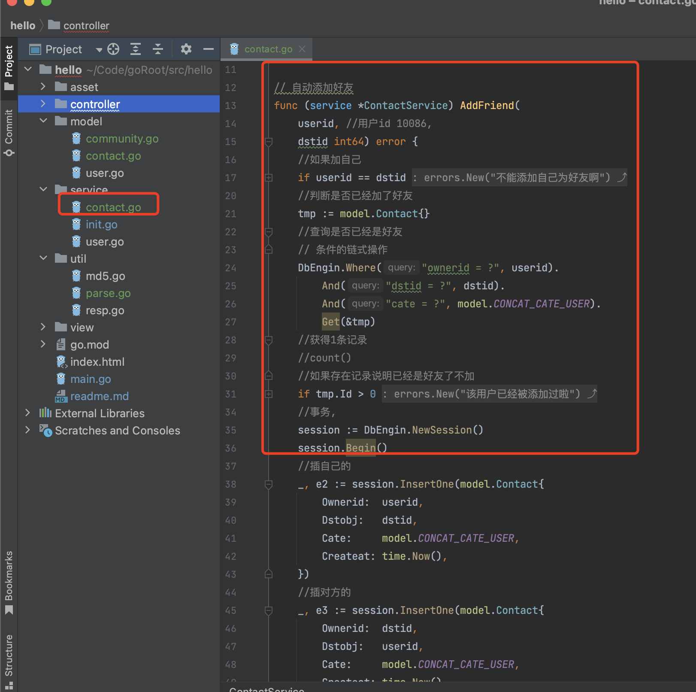Image resolution: width=696 pixels, height=692 pixels.
Task: Open user.go under model folder
Action: click(x=105, y=173)
